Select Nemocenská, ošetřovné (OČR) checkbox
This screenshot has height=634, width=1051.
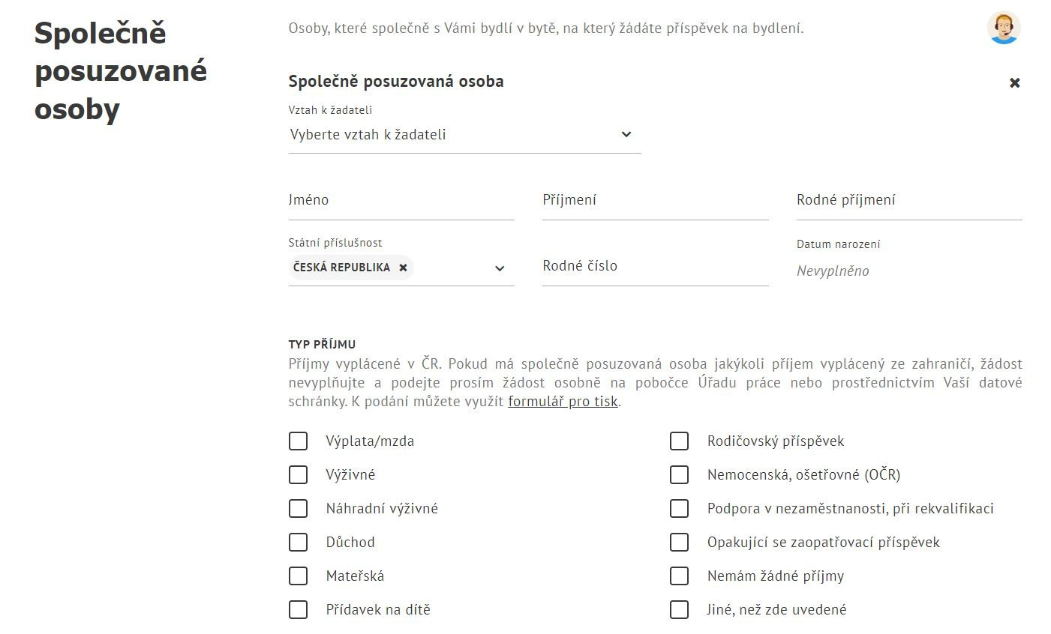[x=679, y=474]
